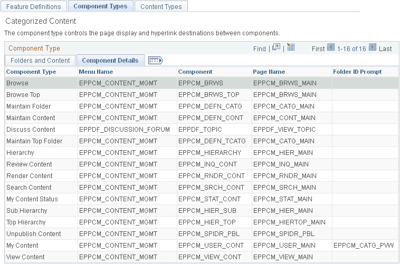The width and height of the screenshot is (400, 264).
Task: Click the My Content Status cell
Action: click(x=41, y=199)
